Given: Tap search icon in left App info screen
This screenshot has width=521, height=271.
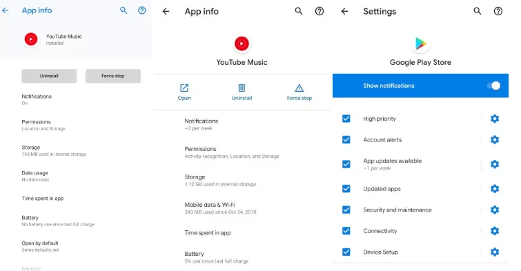Looking at the screenshot, I should [124, 10].
